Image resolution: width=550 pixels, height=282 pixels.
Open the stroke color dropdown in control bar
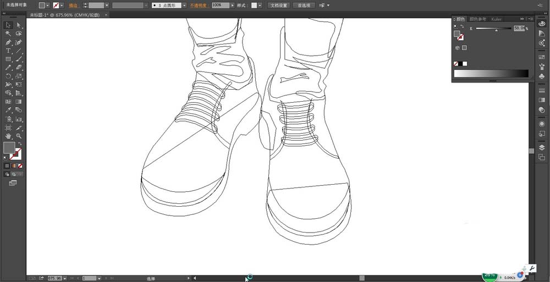[x=62, y=5]
